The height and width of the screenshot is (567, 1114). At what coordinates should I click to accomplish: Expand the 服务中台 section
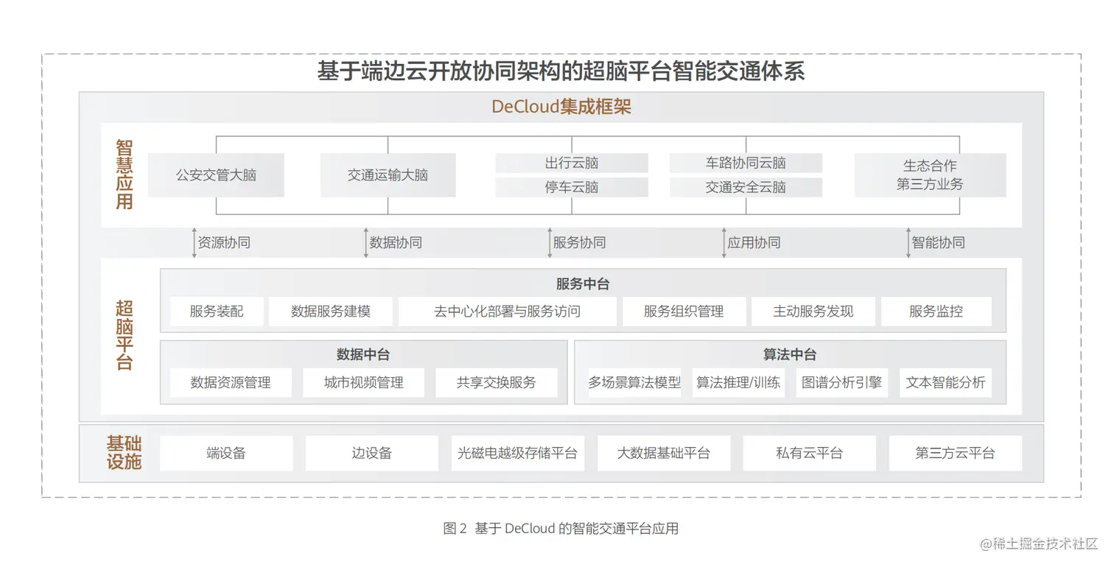[582, 284]
